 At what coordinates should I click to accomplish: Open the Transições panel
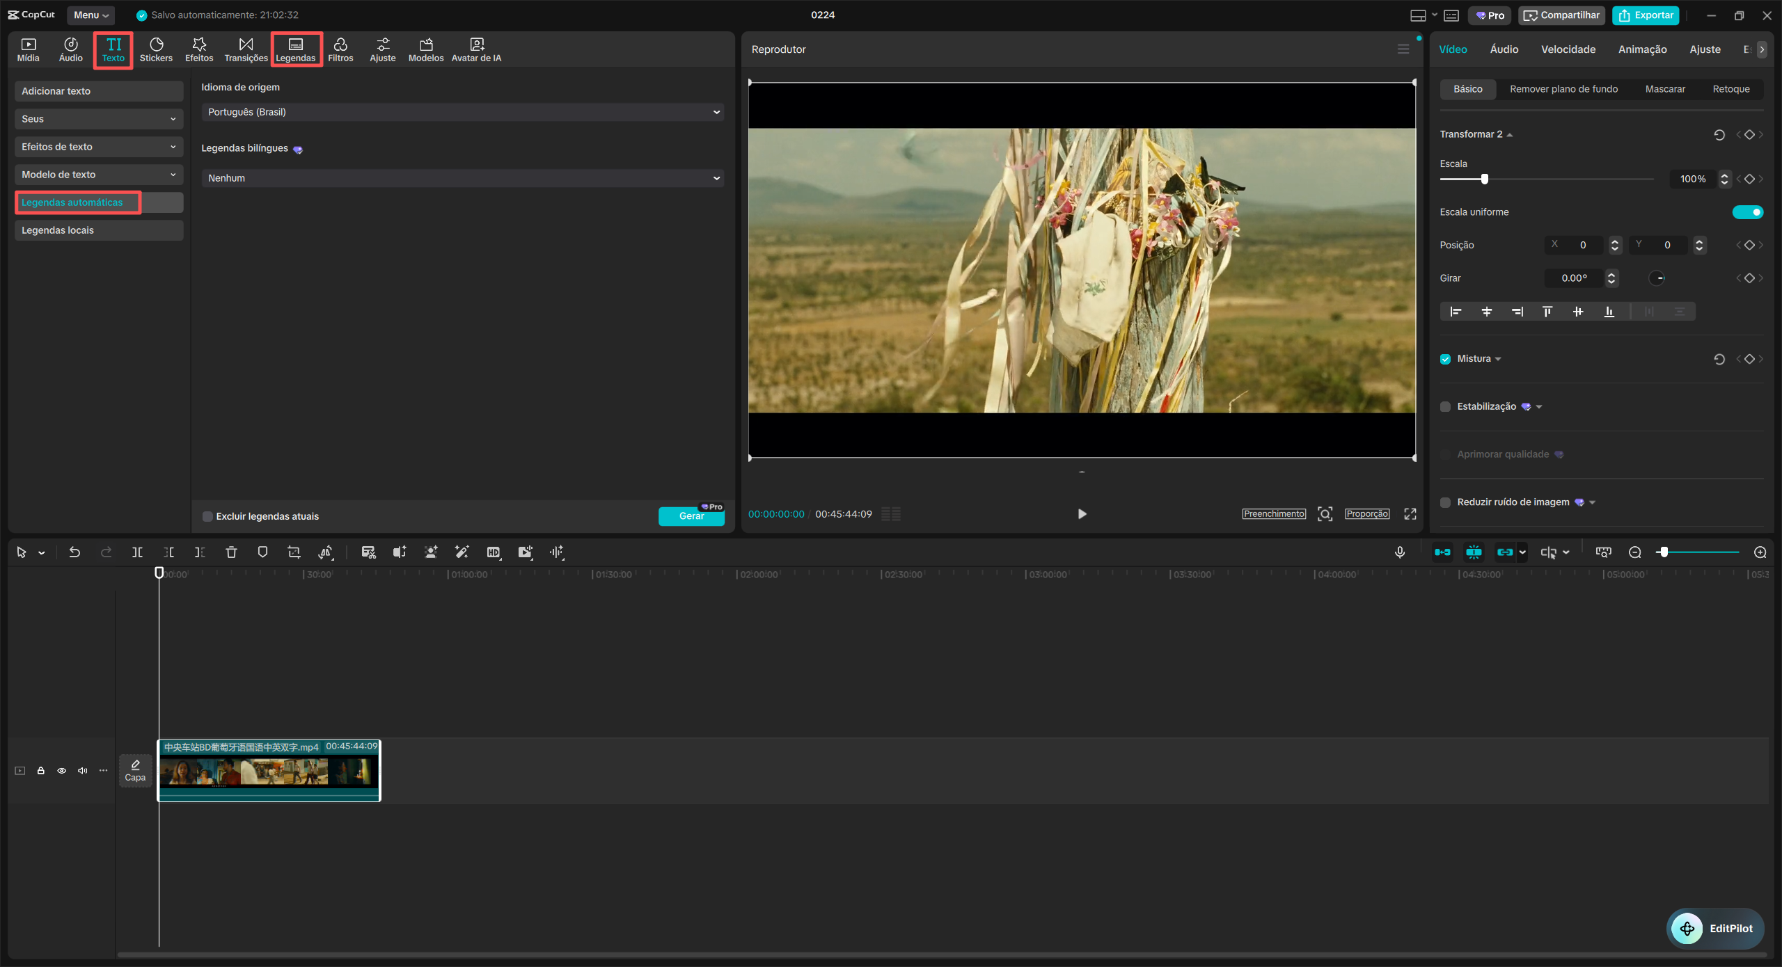tap(245, 49)
